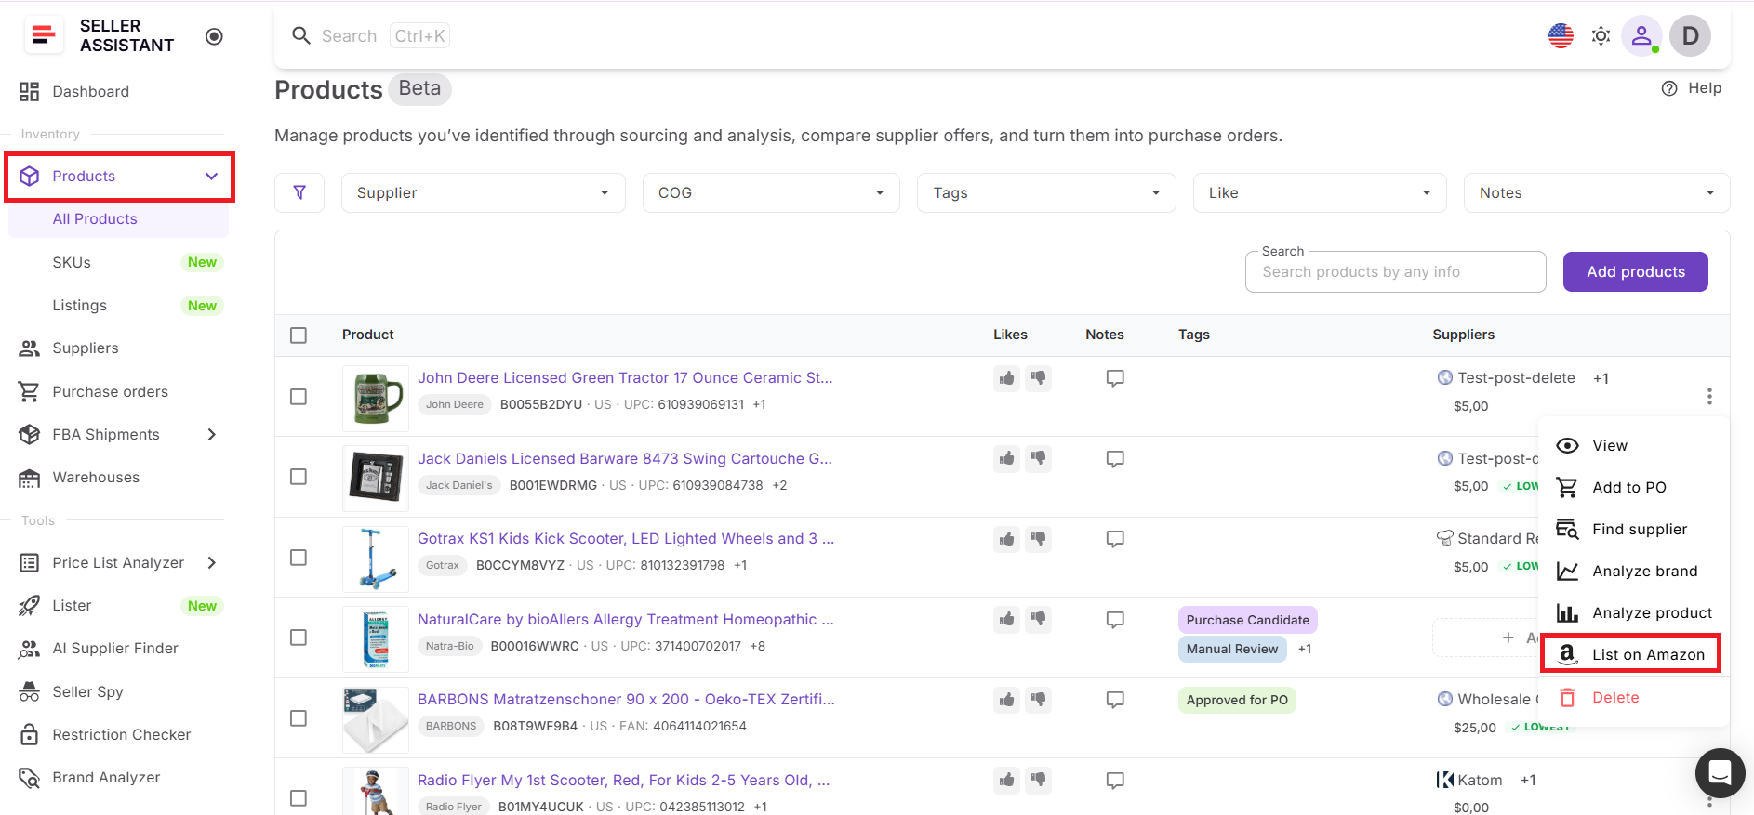Open the Dashboard page

[90, 91]
